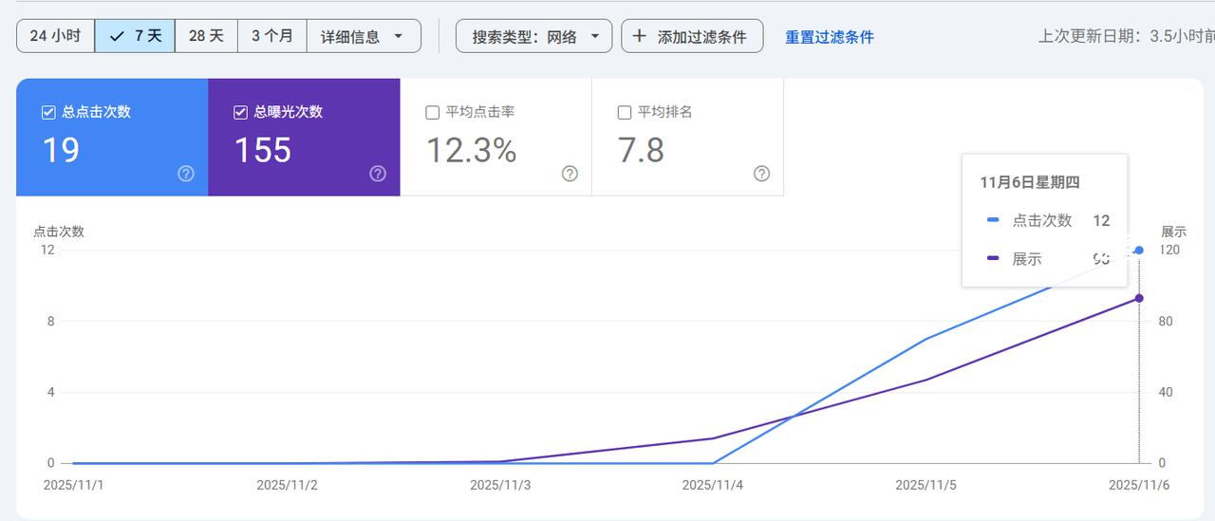
Task: Select the 24 小时 date range
Action: pos(55,37)
